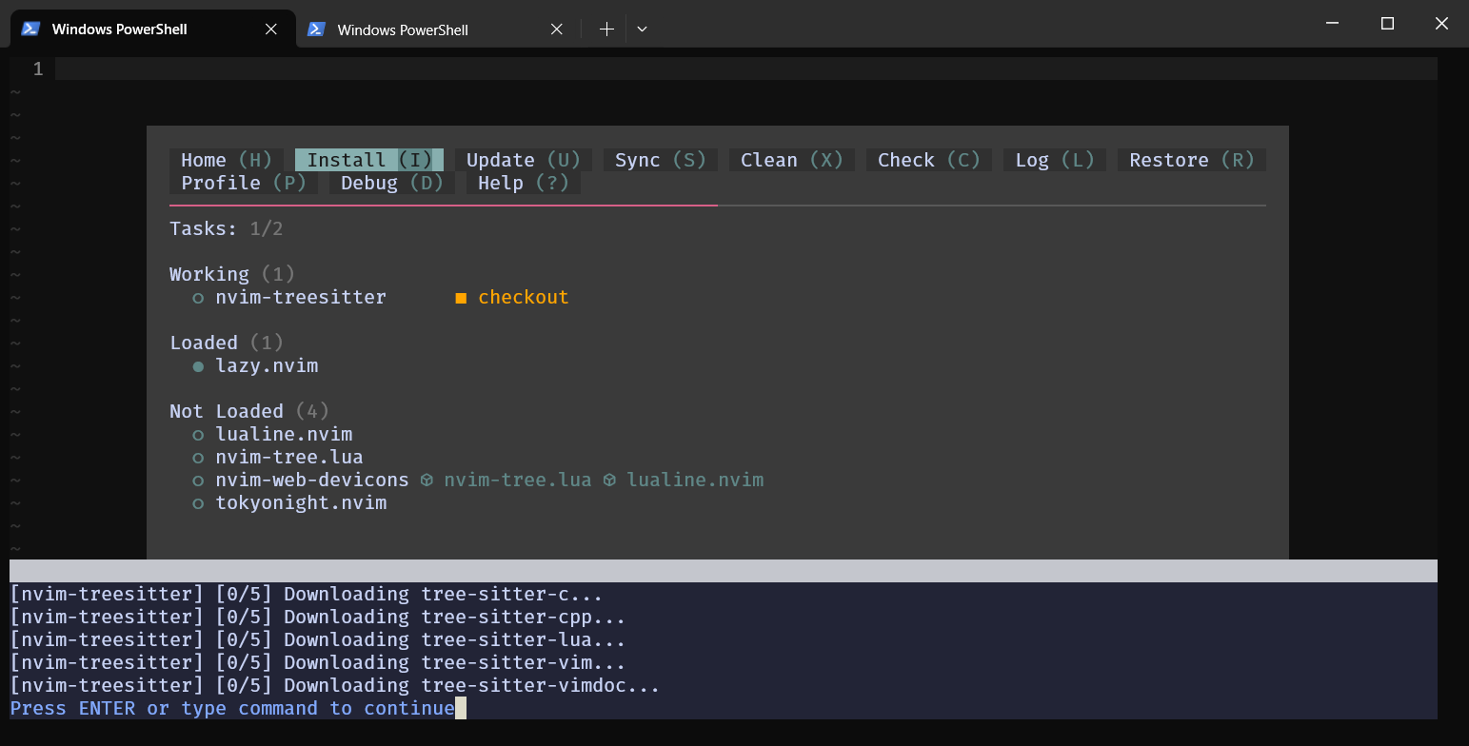Click the package icon before lualine.nvim dependency
The width and height of the screenshot is (1469, 746).
(609, 481)
